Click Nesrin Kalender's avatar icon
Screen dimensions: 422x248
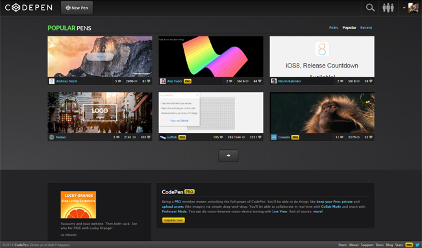click(274, 81)
